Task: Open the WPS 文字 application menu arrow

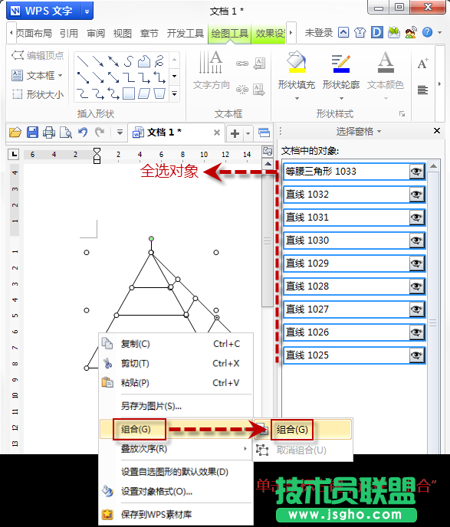Action: [x=87, y=11]
